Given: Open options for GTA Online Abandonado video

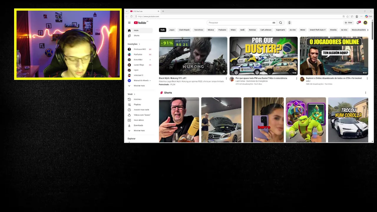Looking at the screenshot, I should tap(367, 78).
